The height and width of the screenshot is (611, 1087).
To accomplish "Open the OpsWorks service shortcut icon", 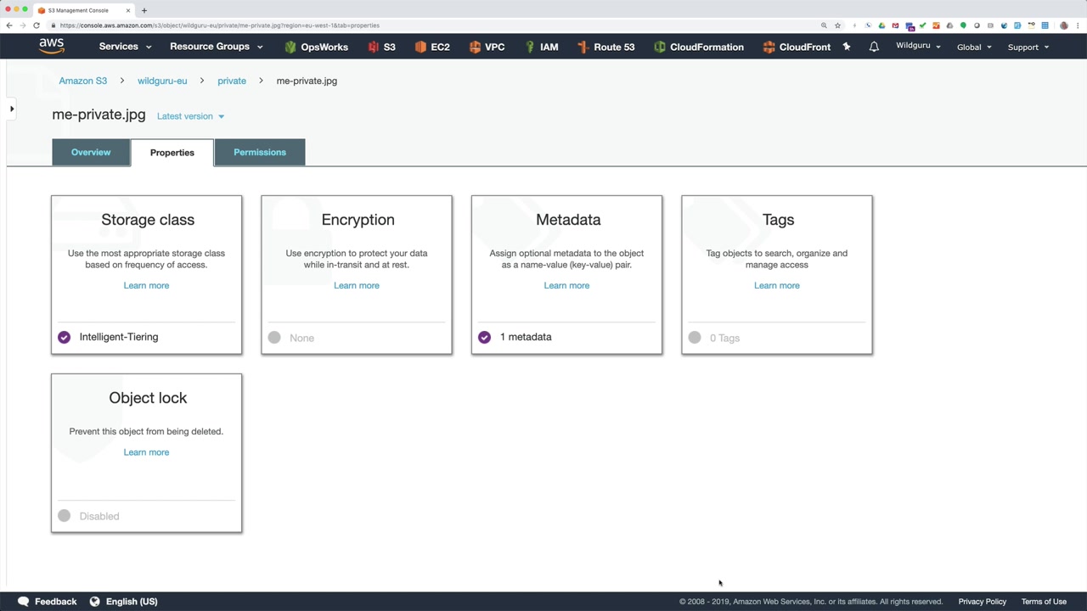I will point(290,47).
